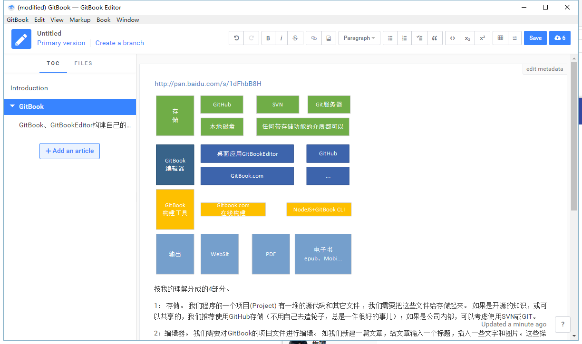The height and width of the screenshot is (344, 582).
Task: Open the Window menu
Action: (x=128, y=20)
